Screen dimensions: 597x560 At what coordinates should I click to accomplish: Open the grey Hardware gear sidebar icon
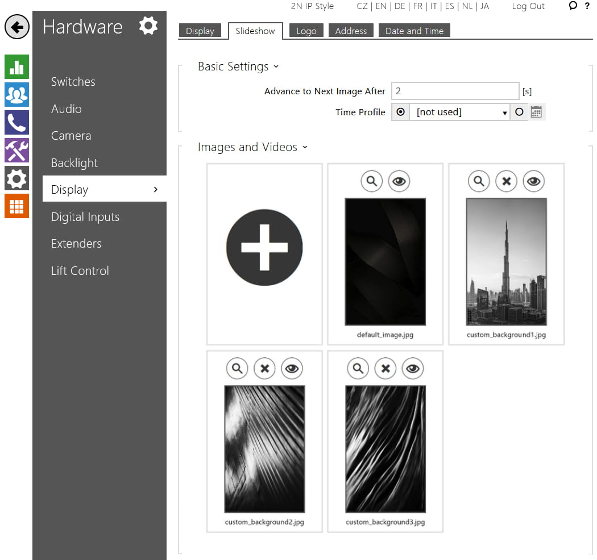click(x=16, y=178)
